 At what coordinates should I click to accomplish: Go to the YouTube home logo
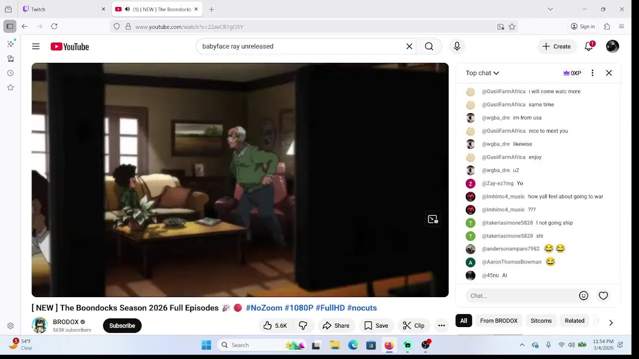coord(69,46)
